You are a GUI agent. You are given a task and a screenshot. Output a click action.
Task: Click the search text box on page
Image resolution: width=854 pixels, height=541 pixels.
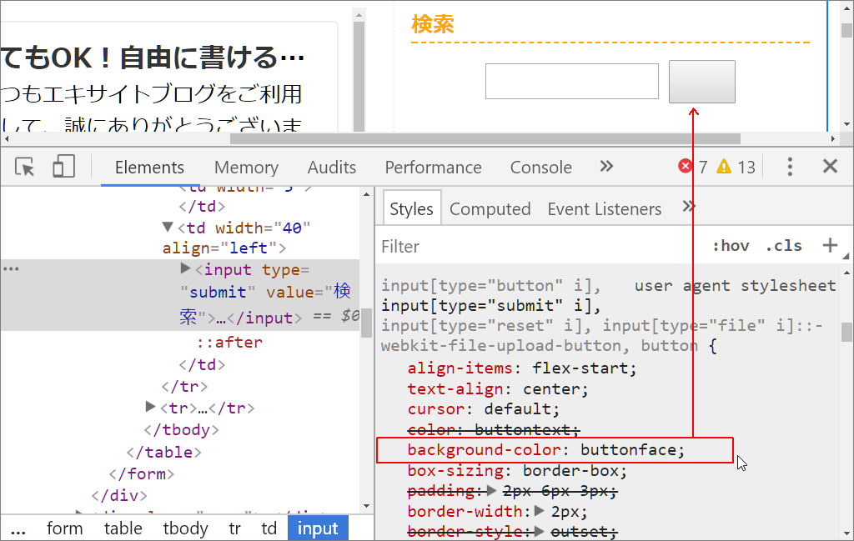pos(572,81)
